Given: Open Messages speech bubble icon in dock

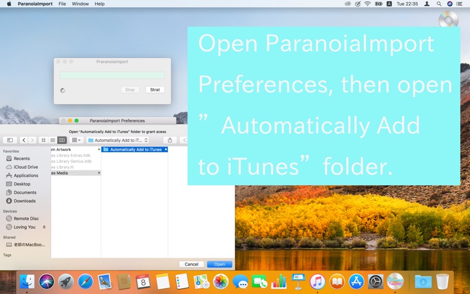Looking at the screenshot, I should coord(240,282).
